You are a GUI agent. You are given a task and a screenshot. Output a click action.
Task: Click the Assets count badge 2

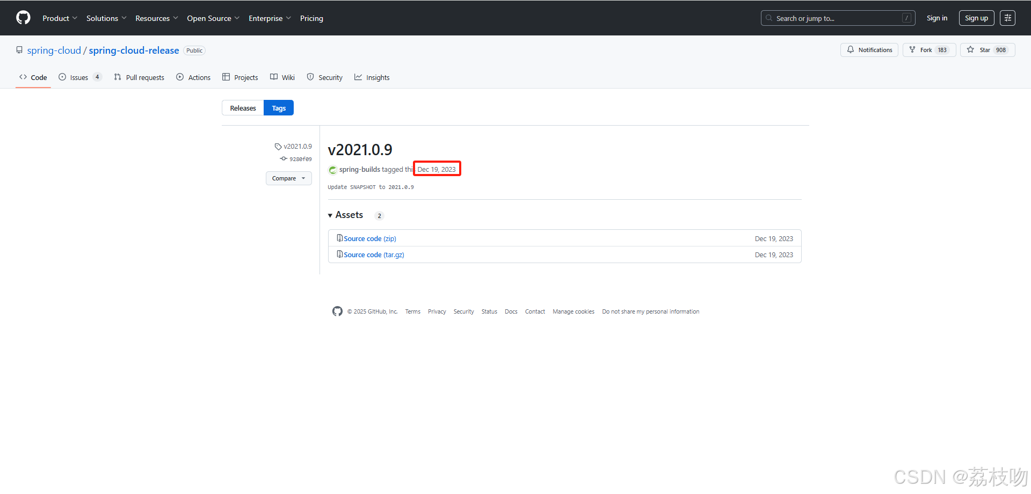point(379,216)
